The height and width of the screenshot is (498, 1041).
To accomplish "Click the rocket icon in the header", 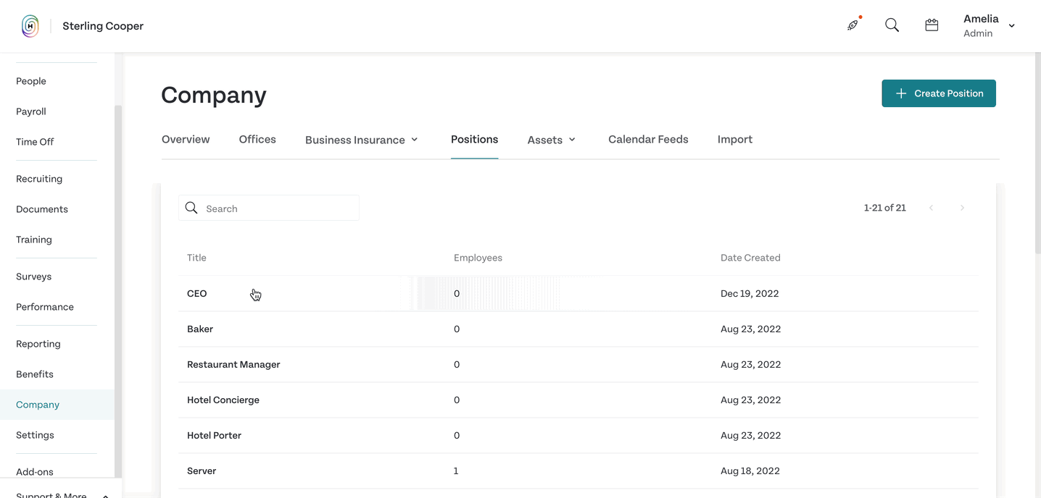I will 853,25.
